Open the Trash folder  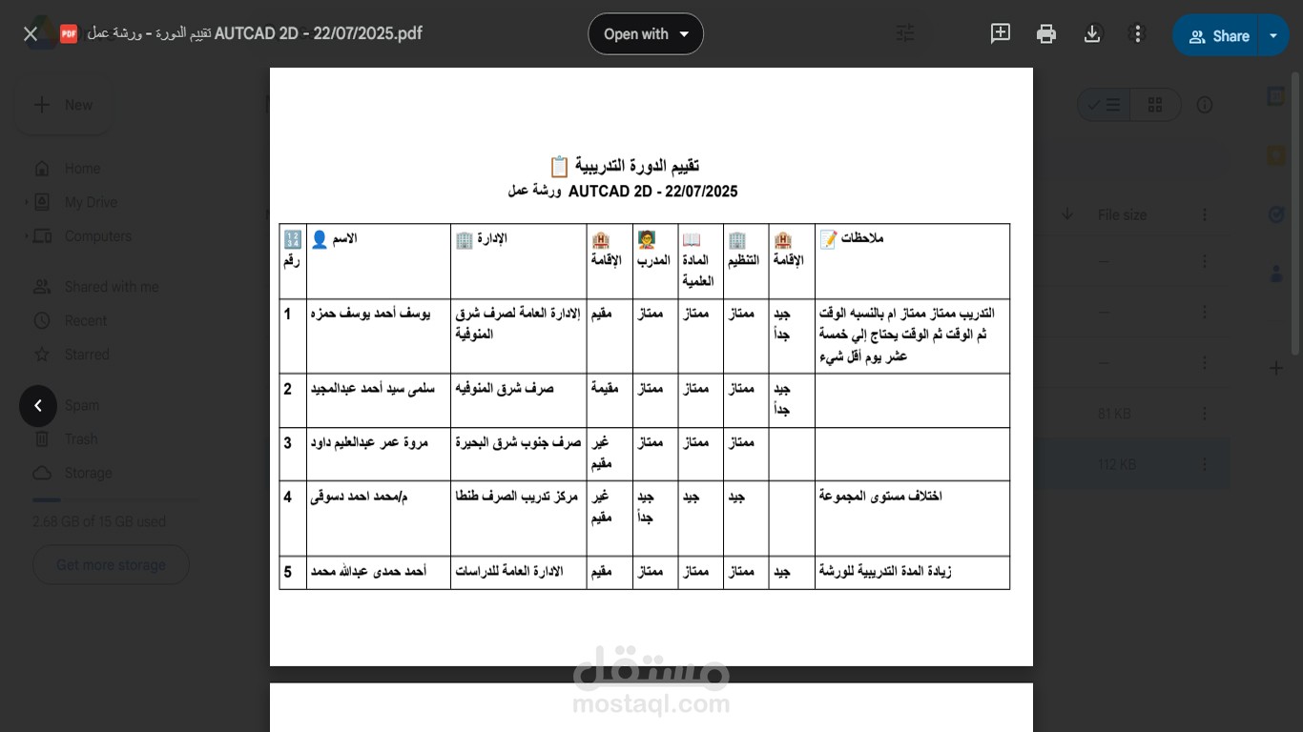tap(81, 439)
